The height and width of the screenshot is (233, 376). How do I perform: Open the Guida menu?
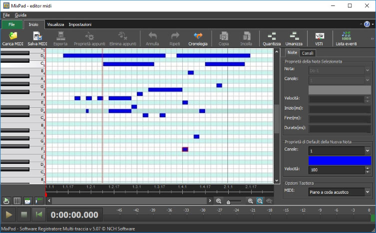click(x=20, y=15)
